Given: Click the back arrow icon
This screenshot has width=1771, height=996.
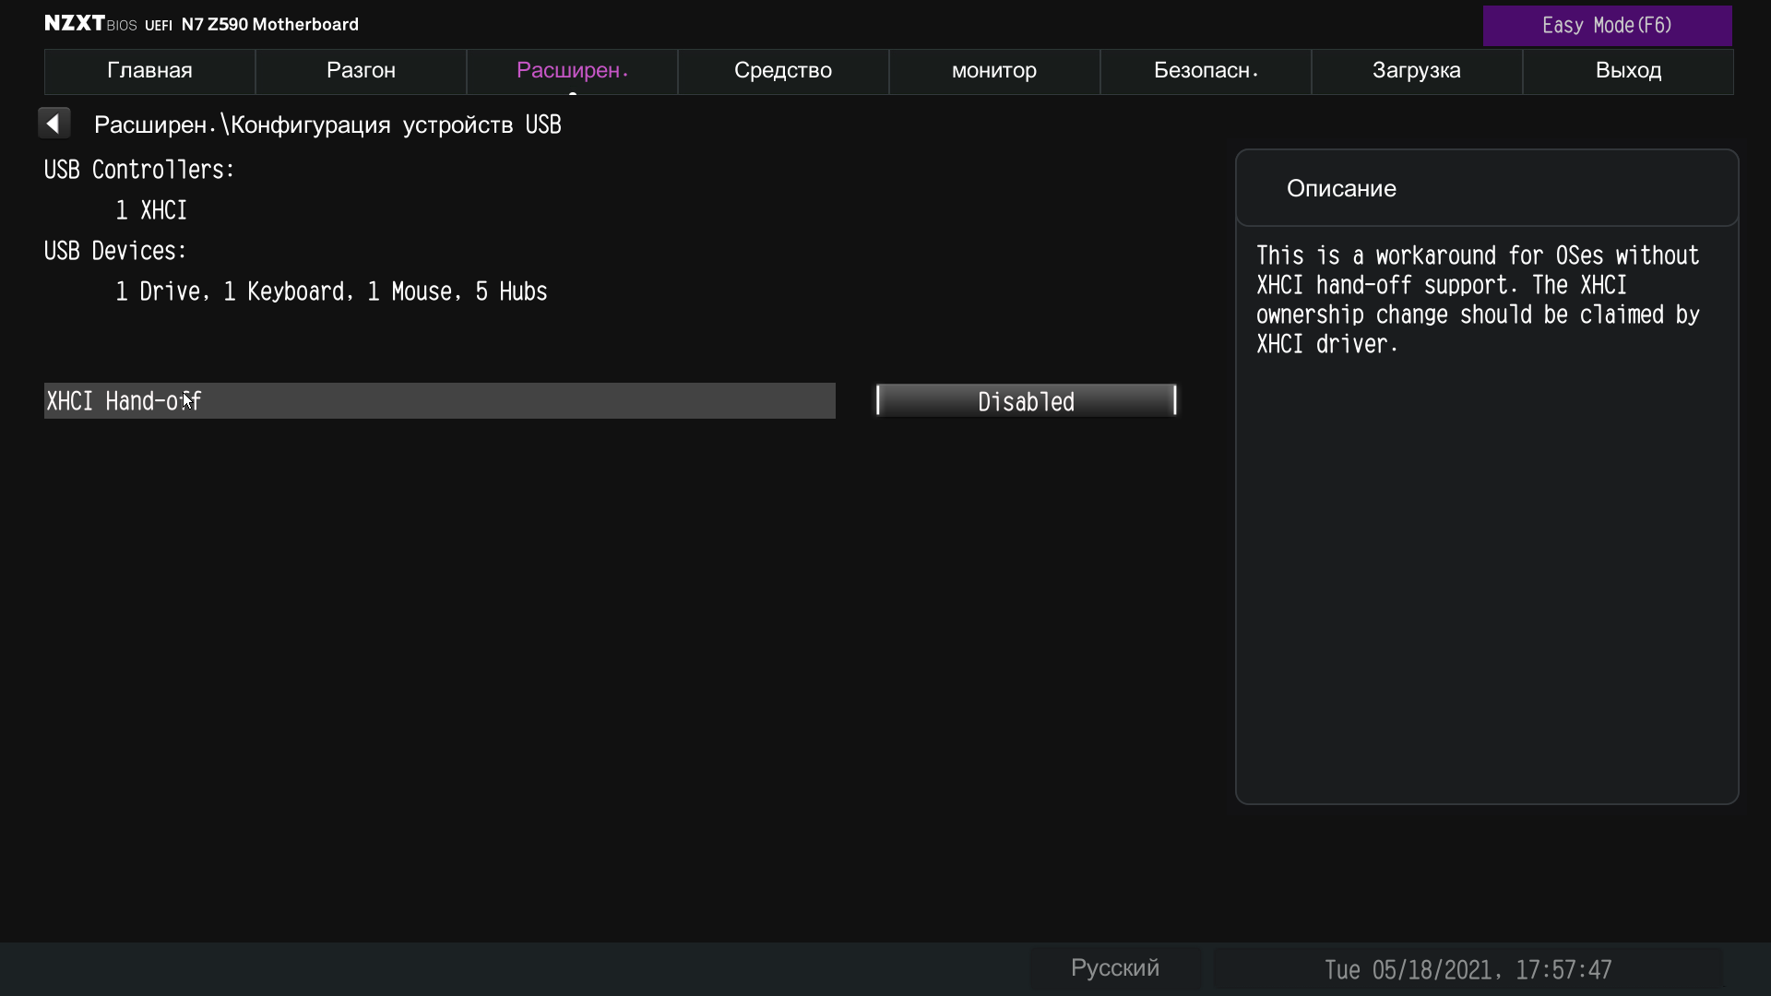Looking at the screenshot, I should [x=54, y=124].
